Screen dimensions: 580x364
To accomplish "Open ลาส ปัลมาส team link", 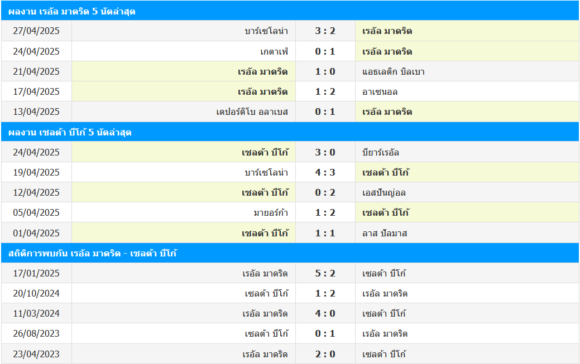I will pyautogui.click(x=385, y=233).
